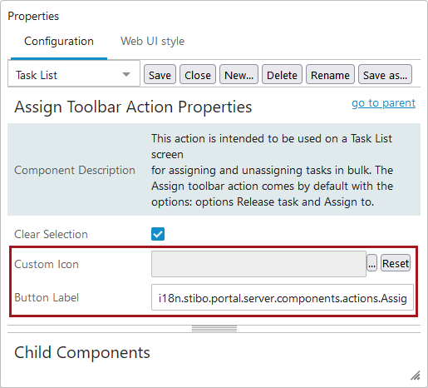428x388 pixels.
Task: Click the Save as... button
Action: [x=385, y=74]
